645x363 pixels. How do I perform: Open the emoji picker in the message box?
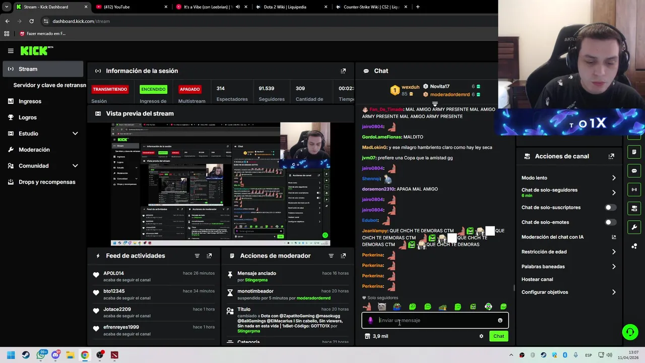500,320
